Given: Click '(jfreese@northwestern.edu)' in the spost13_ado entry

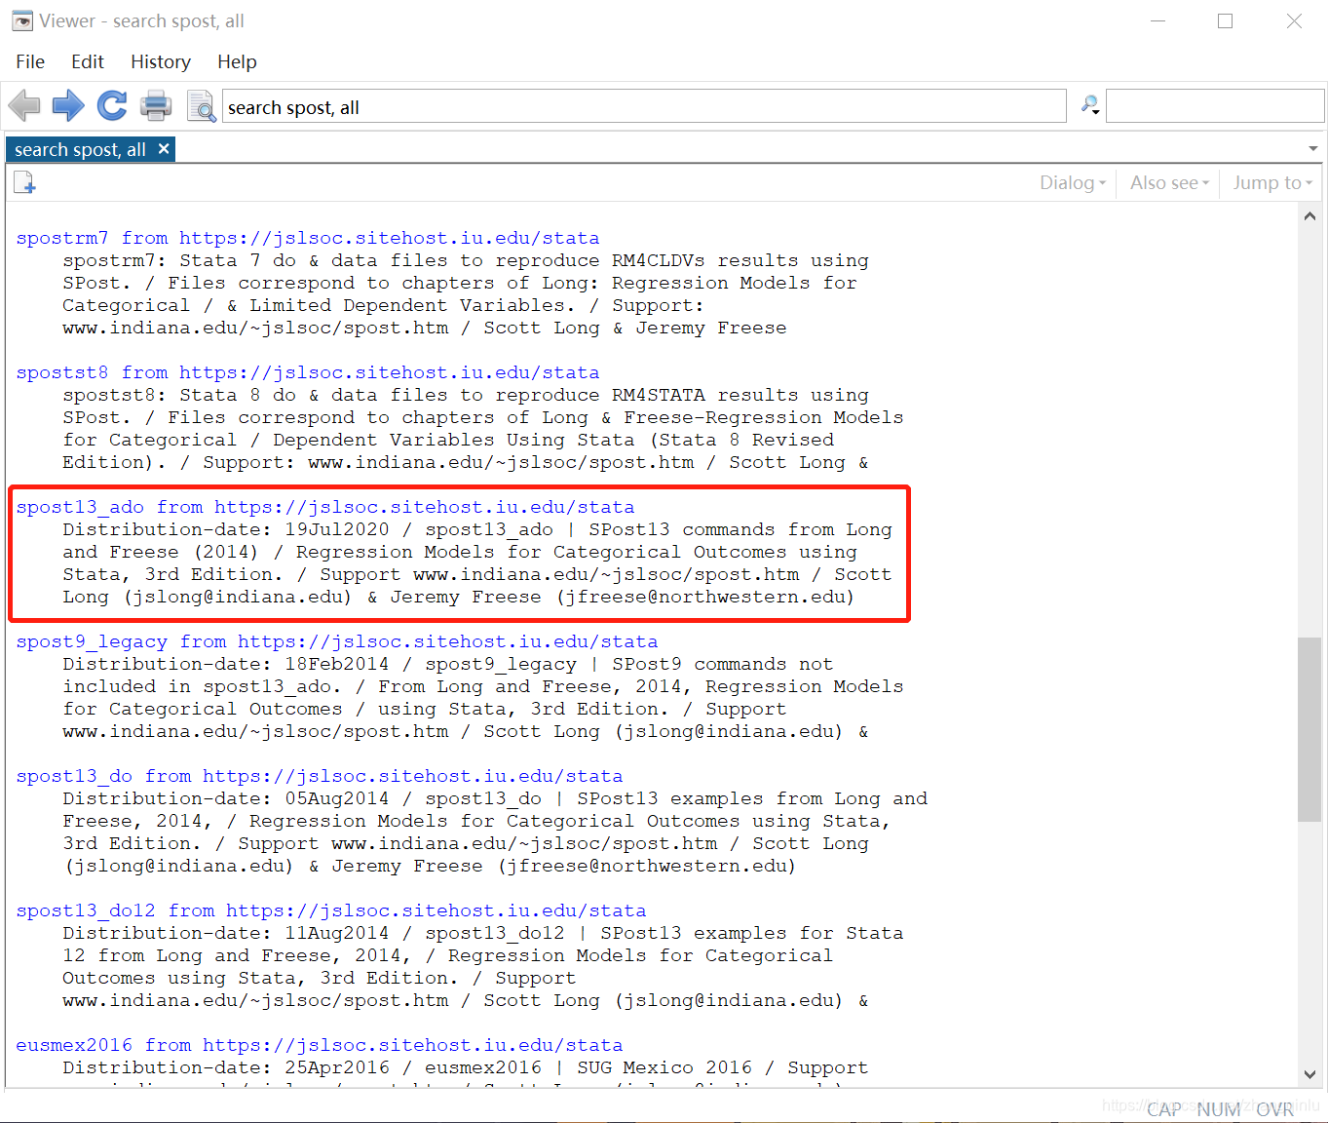Looking at the screenshot, I should [x=705, y=597].
